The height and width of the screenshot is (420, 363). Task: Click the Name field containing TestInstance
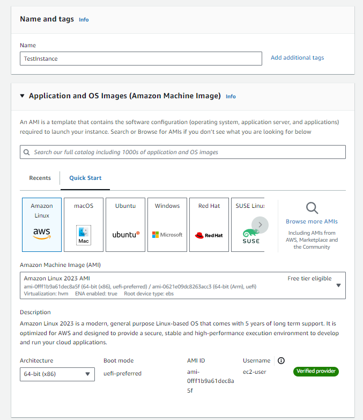click(141, 59)
